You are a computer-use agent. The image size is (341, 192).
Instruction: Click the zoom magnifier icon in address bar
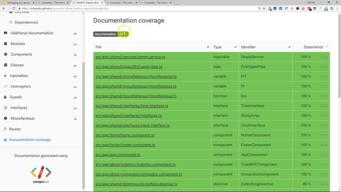point(259,9)
